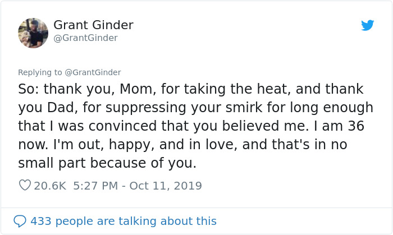Click the "Replying to" label text
Image resolution: width=393 pixels, height=235 pixels.
tap(39, 72)
